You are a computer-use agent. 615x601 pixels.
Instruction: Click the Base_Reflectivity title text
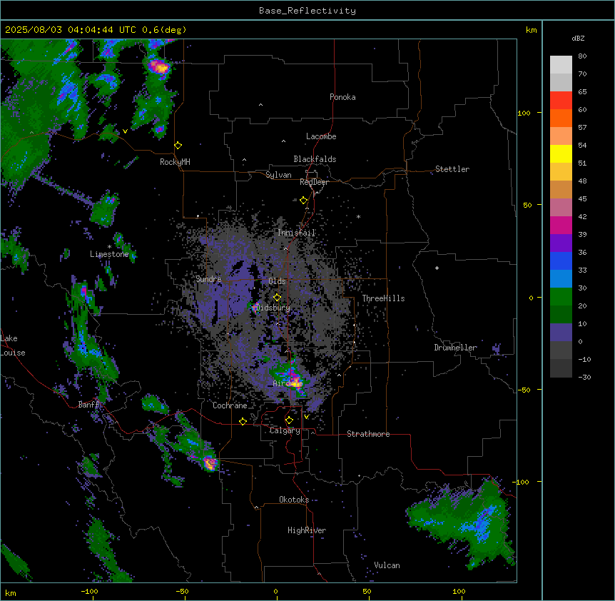point(307,11)
